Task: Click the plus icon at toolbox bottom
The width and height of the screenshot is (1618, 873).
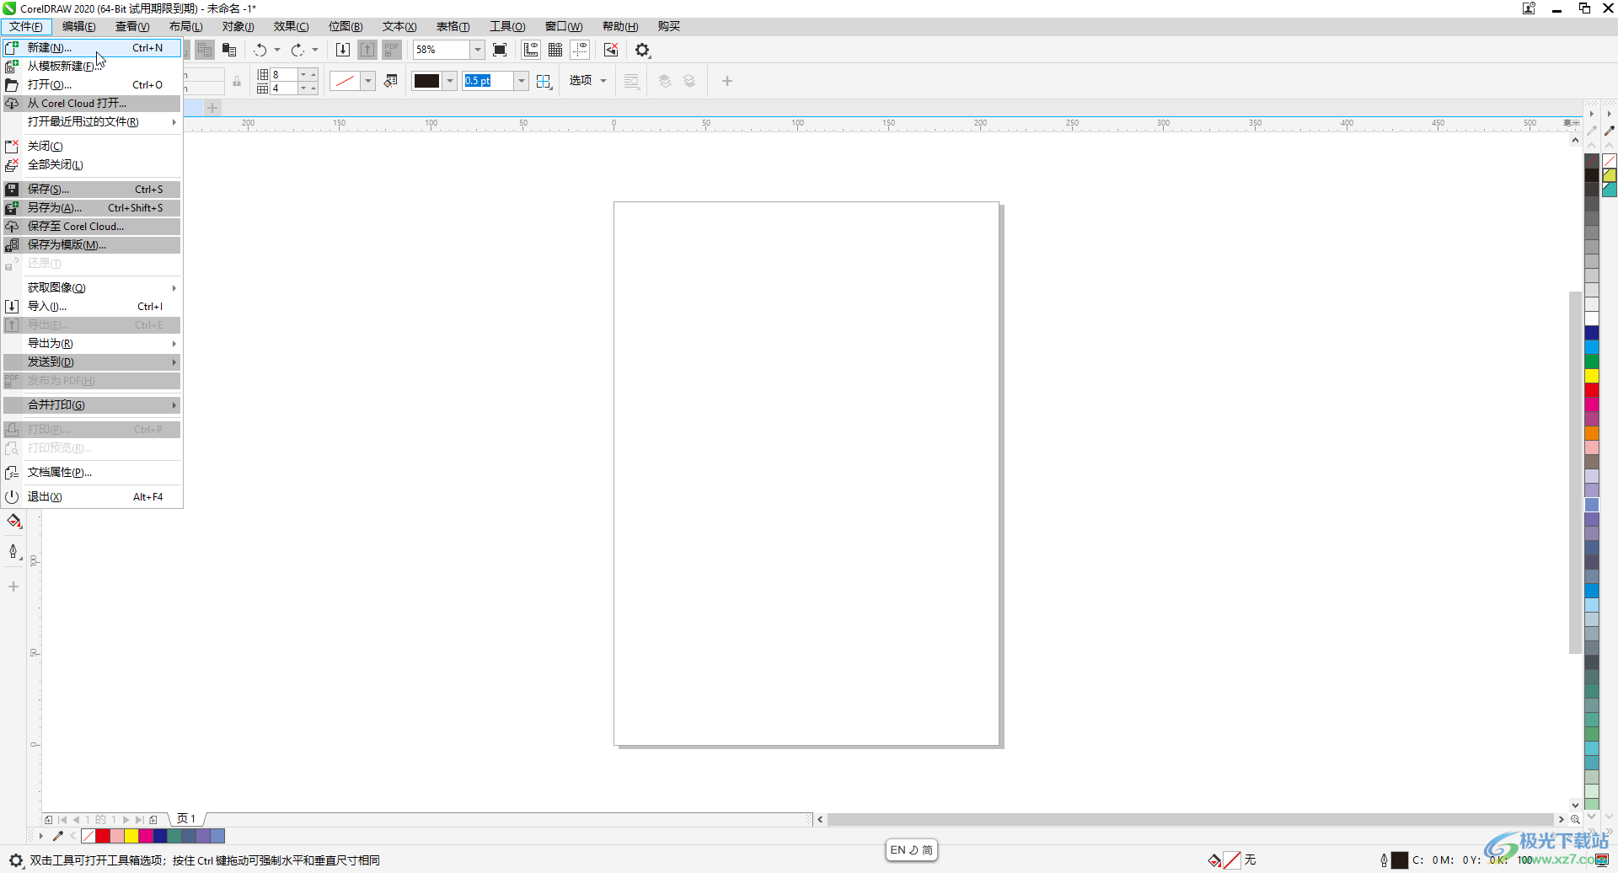Action: click(13, 586)
